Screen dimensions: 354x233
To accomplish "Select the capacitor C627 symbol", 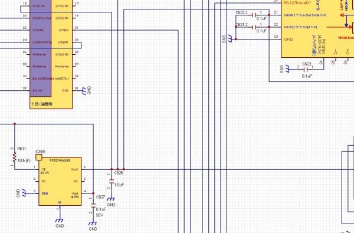I will click(93, 206).
